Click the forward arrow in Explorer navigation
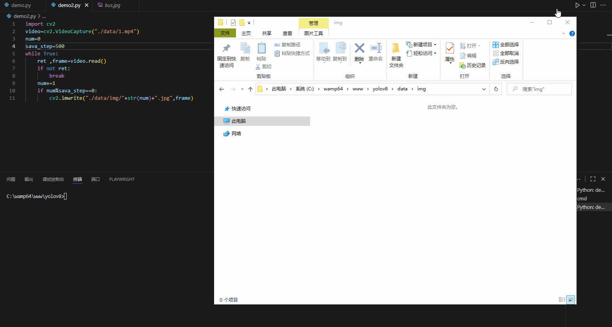Screen dimensions: 612x327 click(233, 89)
